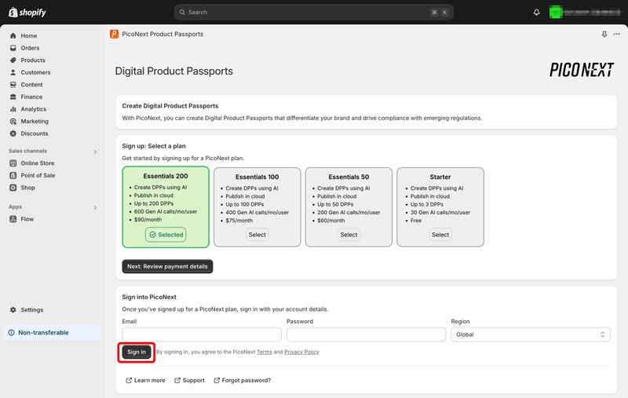Expand the Apps section chevron
This screenshot has width=628, height=398.
(x=95, y=207)
